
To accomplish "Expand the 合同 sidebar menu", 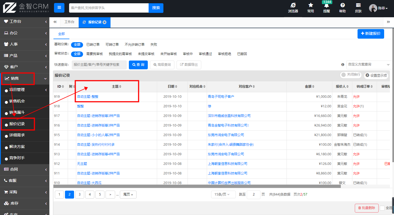I will pos(25,169).
